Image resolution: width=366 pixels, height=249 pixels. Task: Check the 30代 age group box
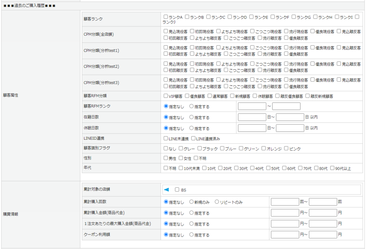pyautogui.click(x=236, y=168)
